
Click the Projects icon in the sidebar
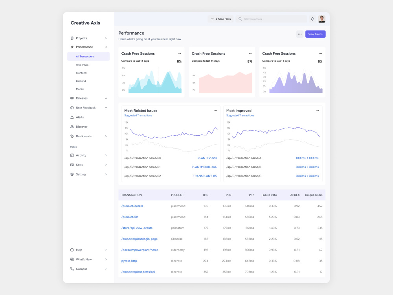coord(72,37)
